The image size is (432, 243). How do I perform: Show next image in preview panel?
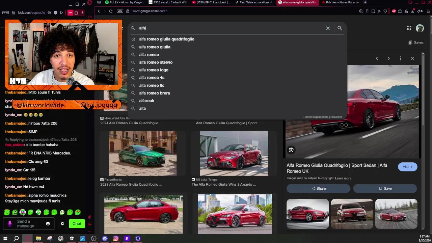coord(388,58)
